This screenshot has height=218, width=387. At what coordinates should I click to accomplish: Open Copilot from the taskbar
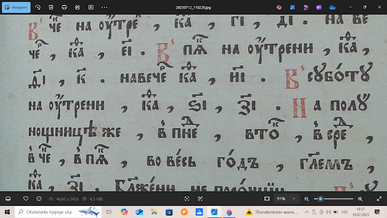(124, 212)
